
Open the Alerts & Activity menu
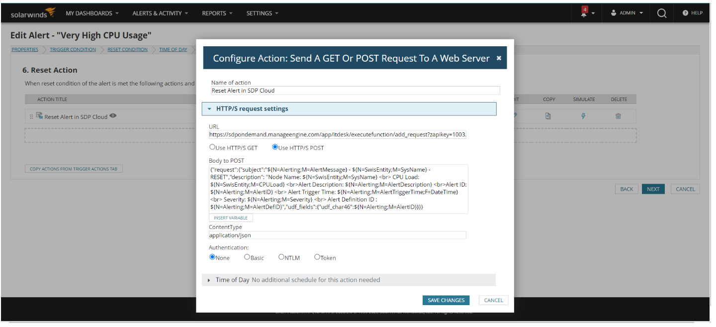pos(160,13)
